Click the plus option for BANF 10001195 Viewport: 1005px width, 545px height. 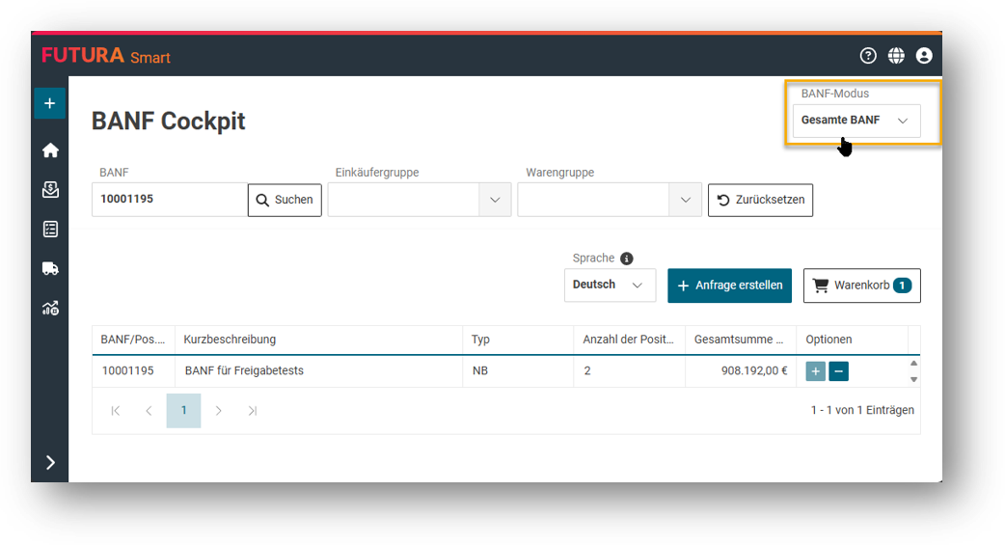tap(815, 371)
